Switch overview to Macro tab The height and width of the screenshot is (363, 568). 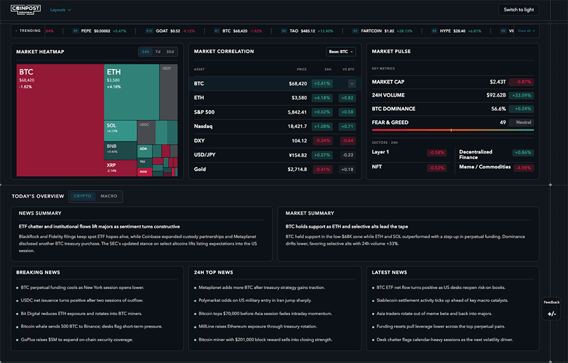(x=109, y=197)
